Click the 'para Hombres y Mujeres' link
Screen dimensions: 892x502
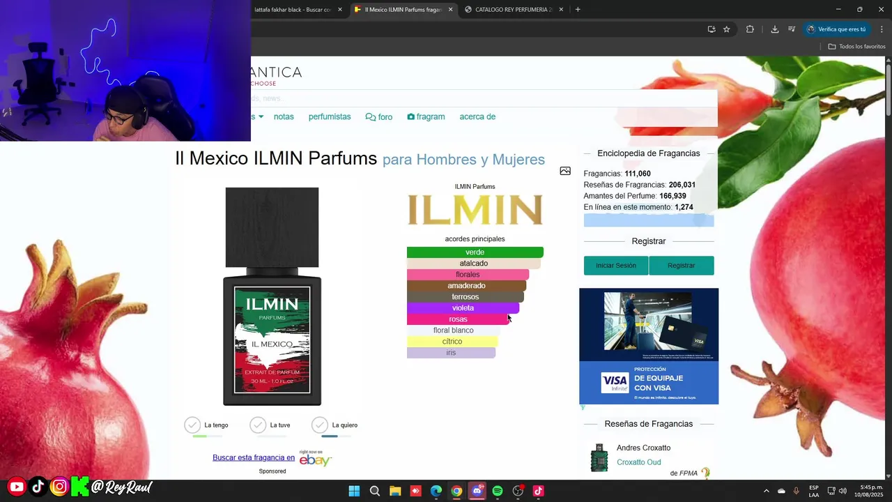tap(463, 160)
